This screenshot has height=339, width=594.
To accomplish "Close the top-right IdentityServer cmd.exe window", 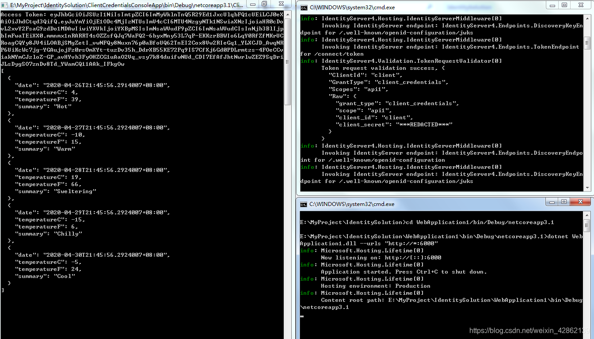I will pos(580,5).
